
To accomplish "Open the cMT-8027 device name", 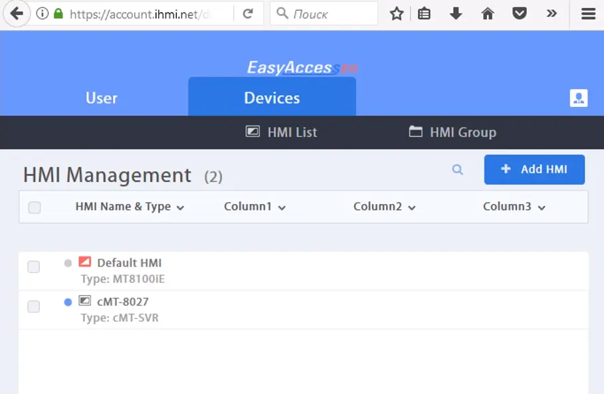I will pos(123,302).
